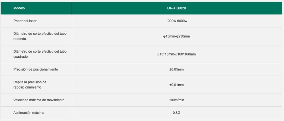Click the first square symbol before 15*15mm
The width and height of the screenshot is (284, 121).
(x=158, y=54)
